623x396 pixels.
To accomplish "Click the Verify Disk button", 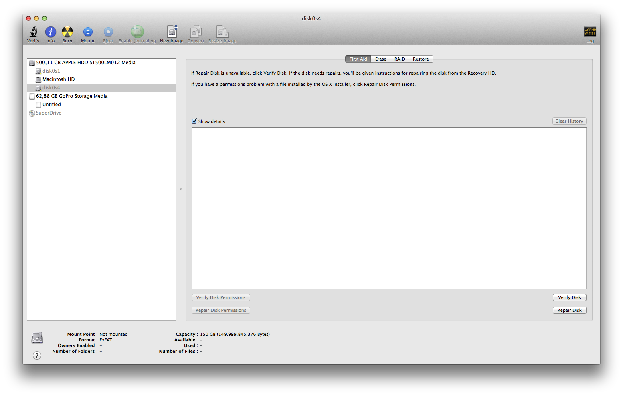I will pos(570,297).
